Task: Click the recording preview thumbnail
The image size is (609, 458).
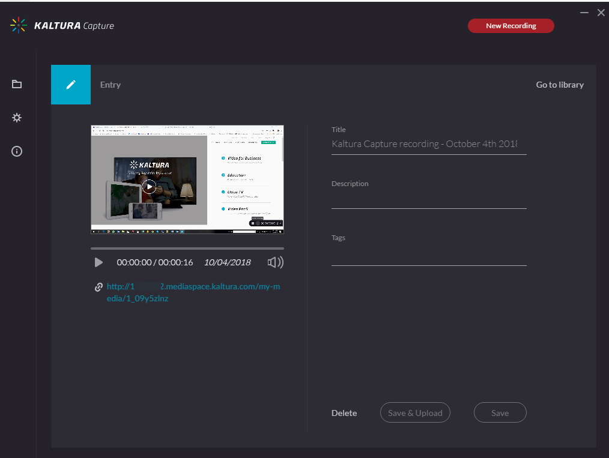Action: [x=187, y=179]
